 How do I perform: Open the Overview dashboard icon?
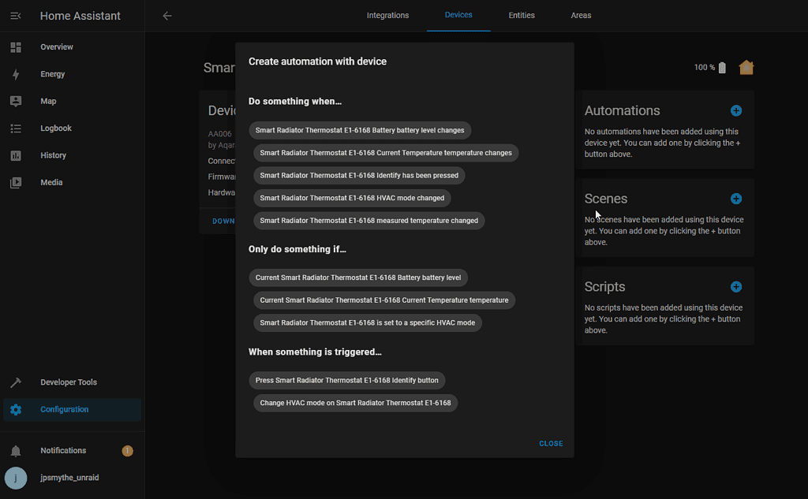click(16, 47)
